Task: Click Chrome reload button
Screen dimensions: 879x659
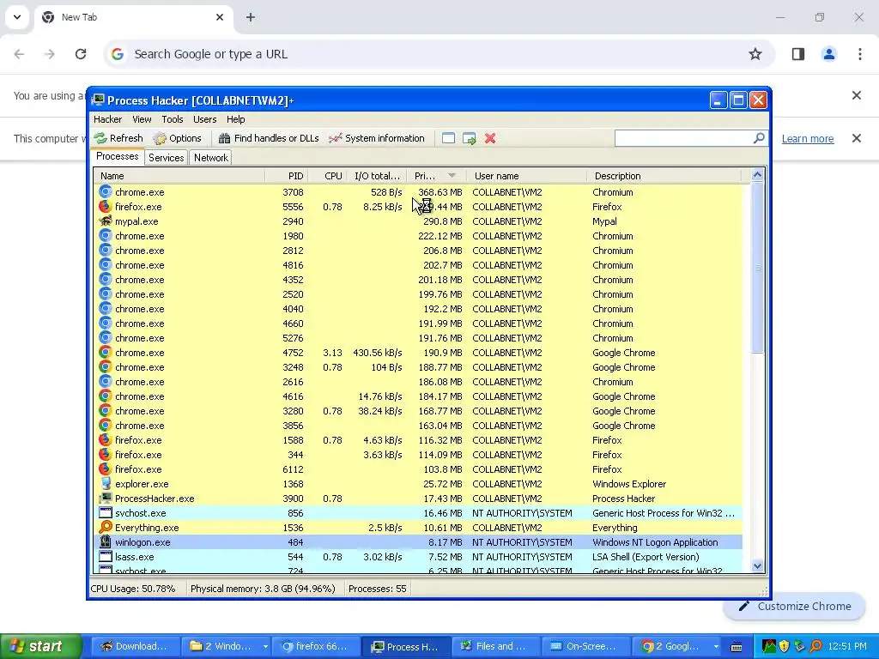Action: [81, 54]
